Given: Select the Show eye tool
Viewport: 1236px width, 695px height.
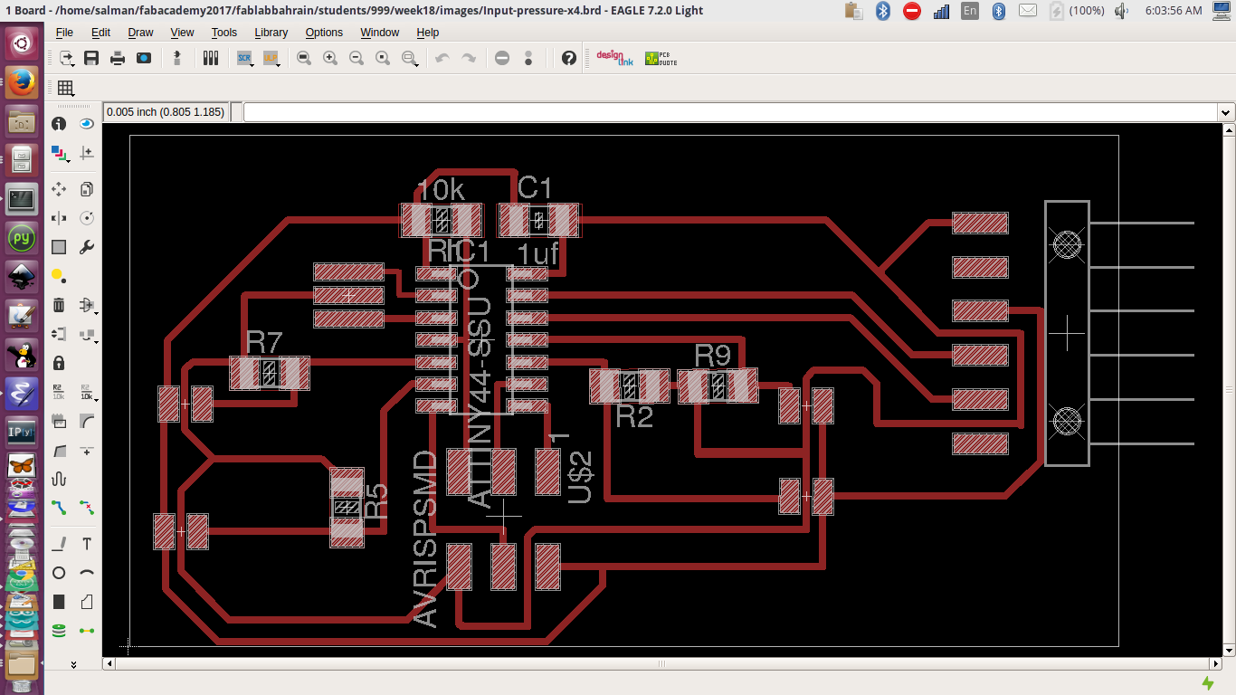Looking at the screenshot, I should (87, 123).
